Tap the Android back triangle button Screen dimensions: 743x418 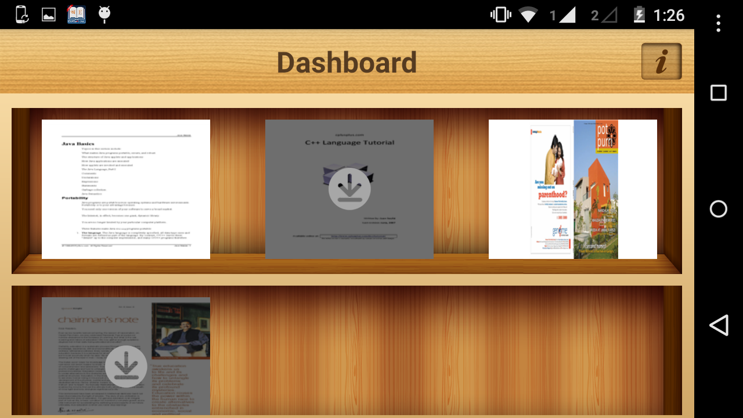coord(719,325)
